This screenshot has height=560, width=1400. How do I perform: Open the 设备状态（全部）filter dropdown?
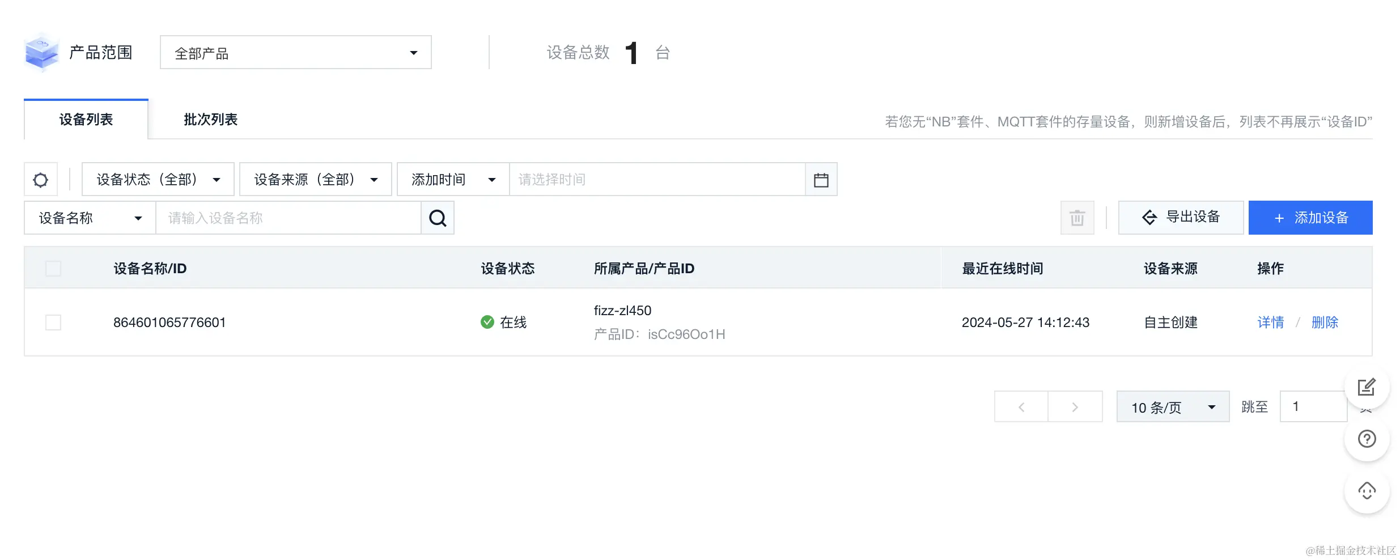(158, 180)
